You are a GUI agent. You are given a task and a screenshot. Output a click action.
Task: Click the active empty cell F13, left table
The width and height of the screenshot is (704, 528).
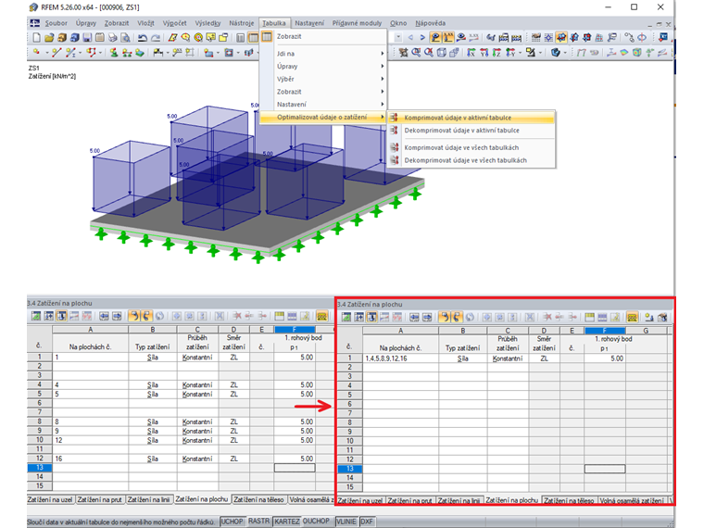[295, 468]
